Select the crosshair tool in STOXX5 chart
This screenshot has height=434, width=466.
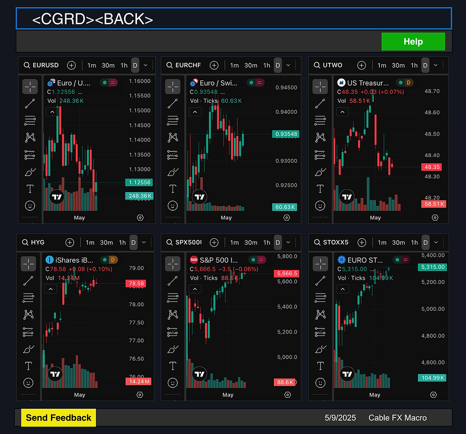(x=320, y=264)
